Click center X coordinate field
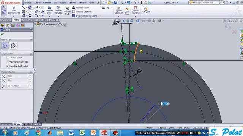This screenshot has width=243, height=136. [x=17, y=76]
